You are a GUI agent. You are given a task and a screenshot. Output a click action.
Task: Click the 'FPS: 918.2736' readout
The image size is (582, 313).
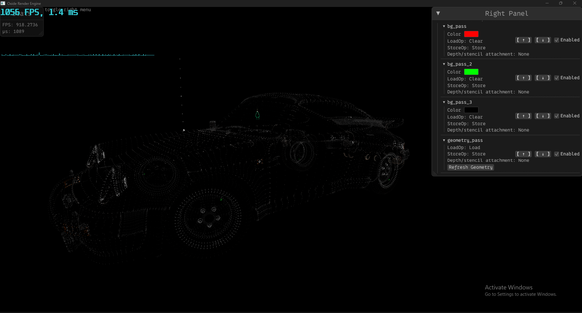[x=20, y=25]
